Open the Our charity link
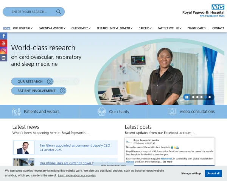The width and height of the screenshot is (227, 181). [x=119, y=112]
